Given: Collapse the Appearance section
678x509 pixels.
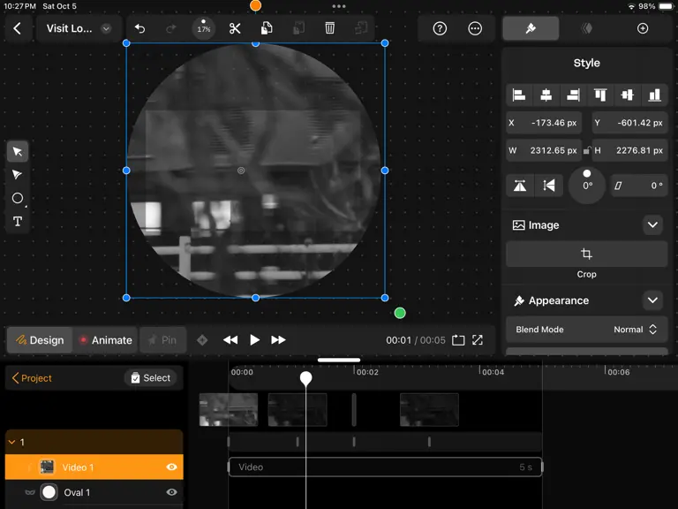Looking at the screenshot, I should click(652, 300).
